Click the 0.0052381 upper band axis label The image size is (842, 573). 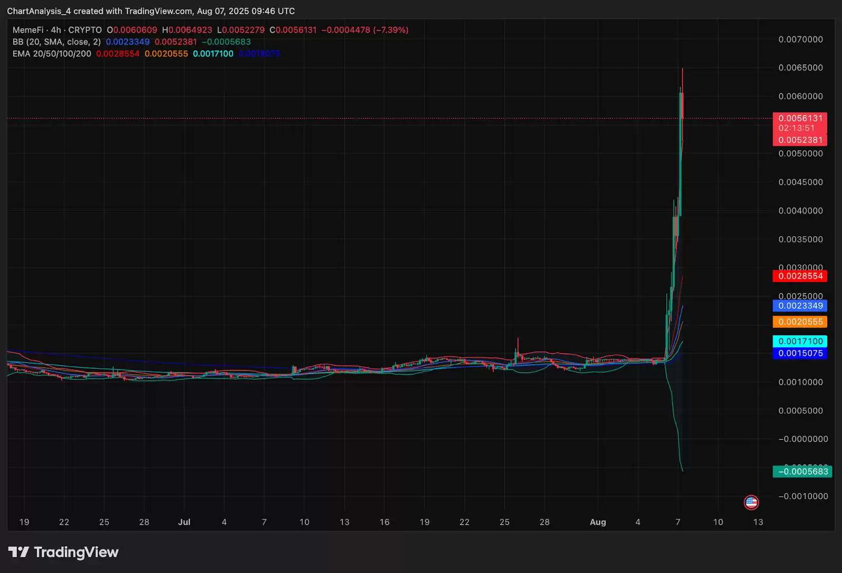800,140
